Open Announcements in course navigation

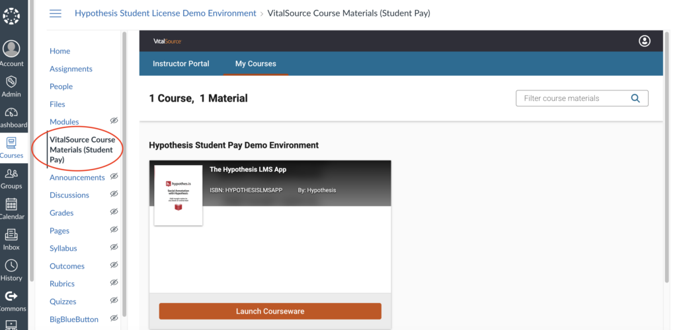pos(77,178)
